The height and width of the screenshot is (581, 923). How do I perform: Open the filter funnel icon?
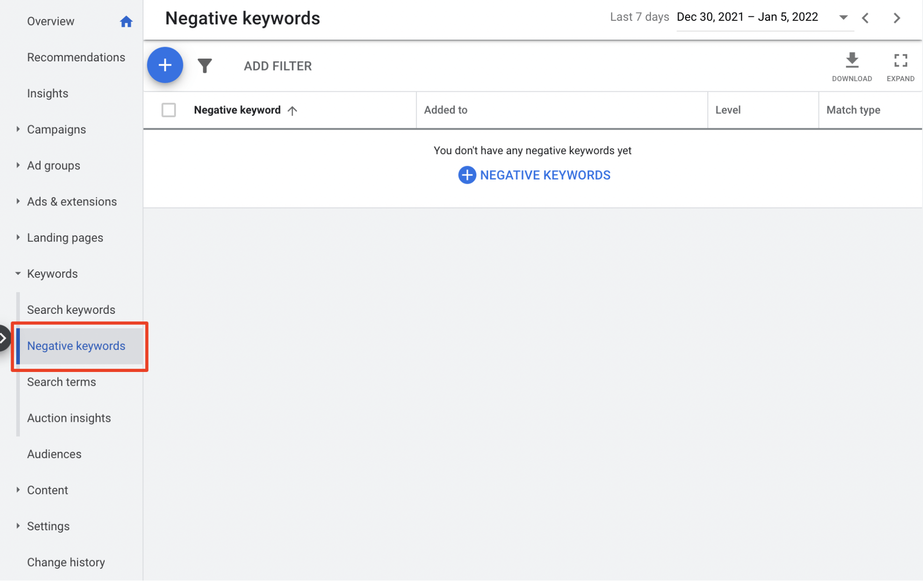(x=205, y=66)
